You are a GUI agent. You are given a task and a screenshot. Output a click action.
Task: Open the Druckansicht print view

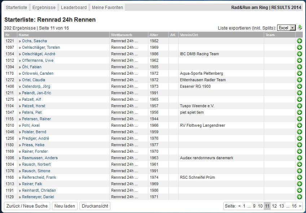click(x=95, y=206)
